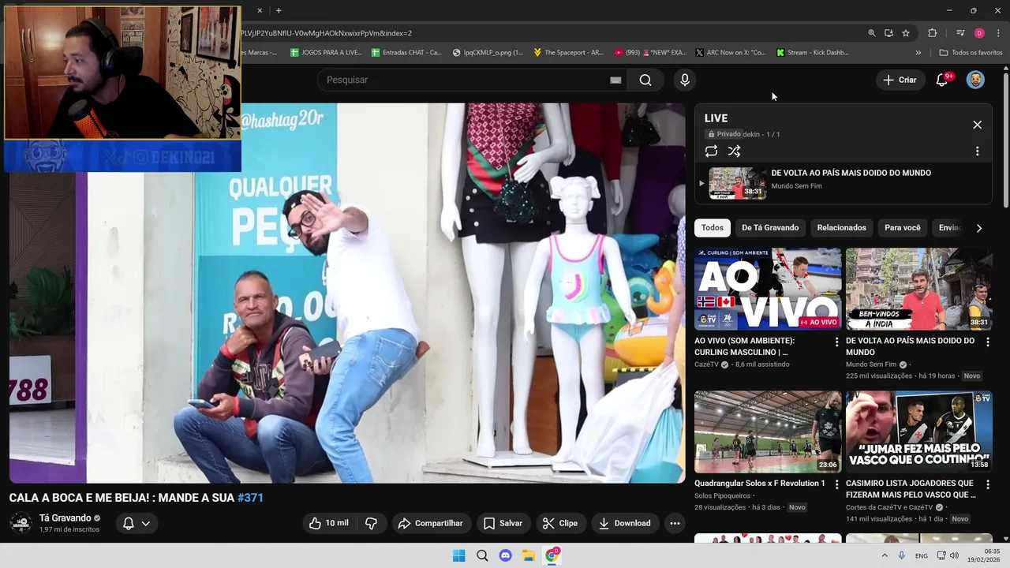1010x568 pixels.
Task: Toggle playlist loop for LIVE playlist
Action: pos(711,151)
